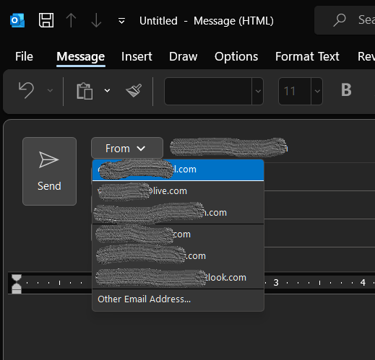Click ruler mark 4
Viewport: 375px width, 360px height.
tap(363, 283)
